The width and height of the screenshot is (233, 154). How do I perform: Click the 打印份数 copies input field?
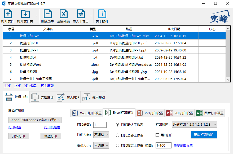tap(100, 125)
